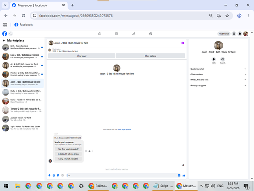Open View buyer profile link
Viewport: 254px width, 191px height.
(x=124, y=129)
